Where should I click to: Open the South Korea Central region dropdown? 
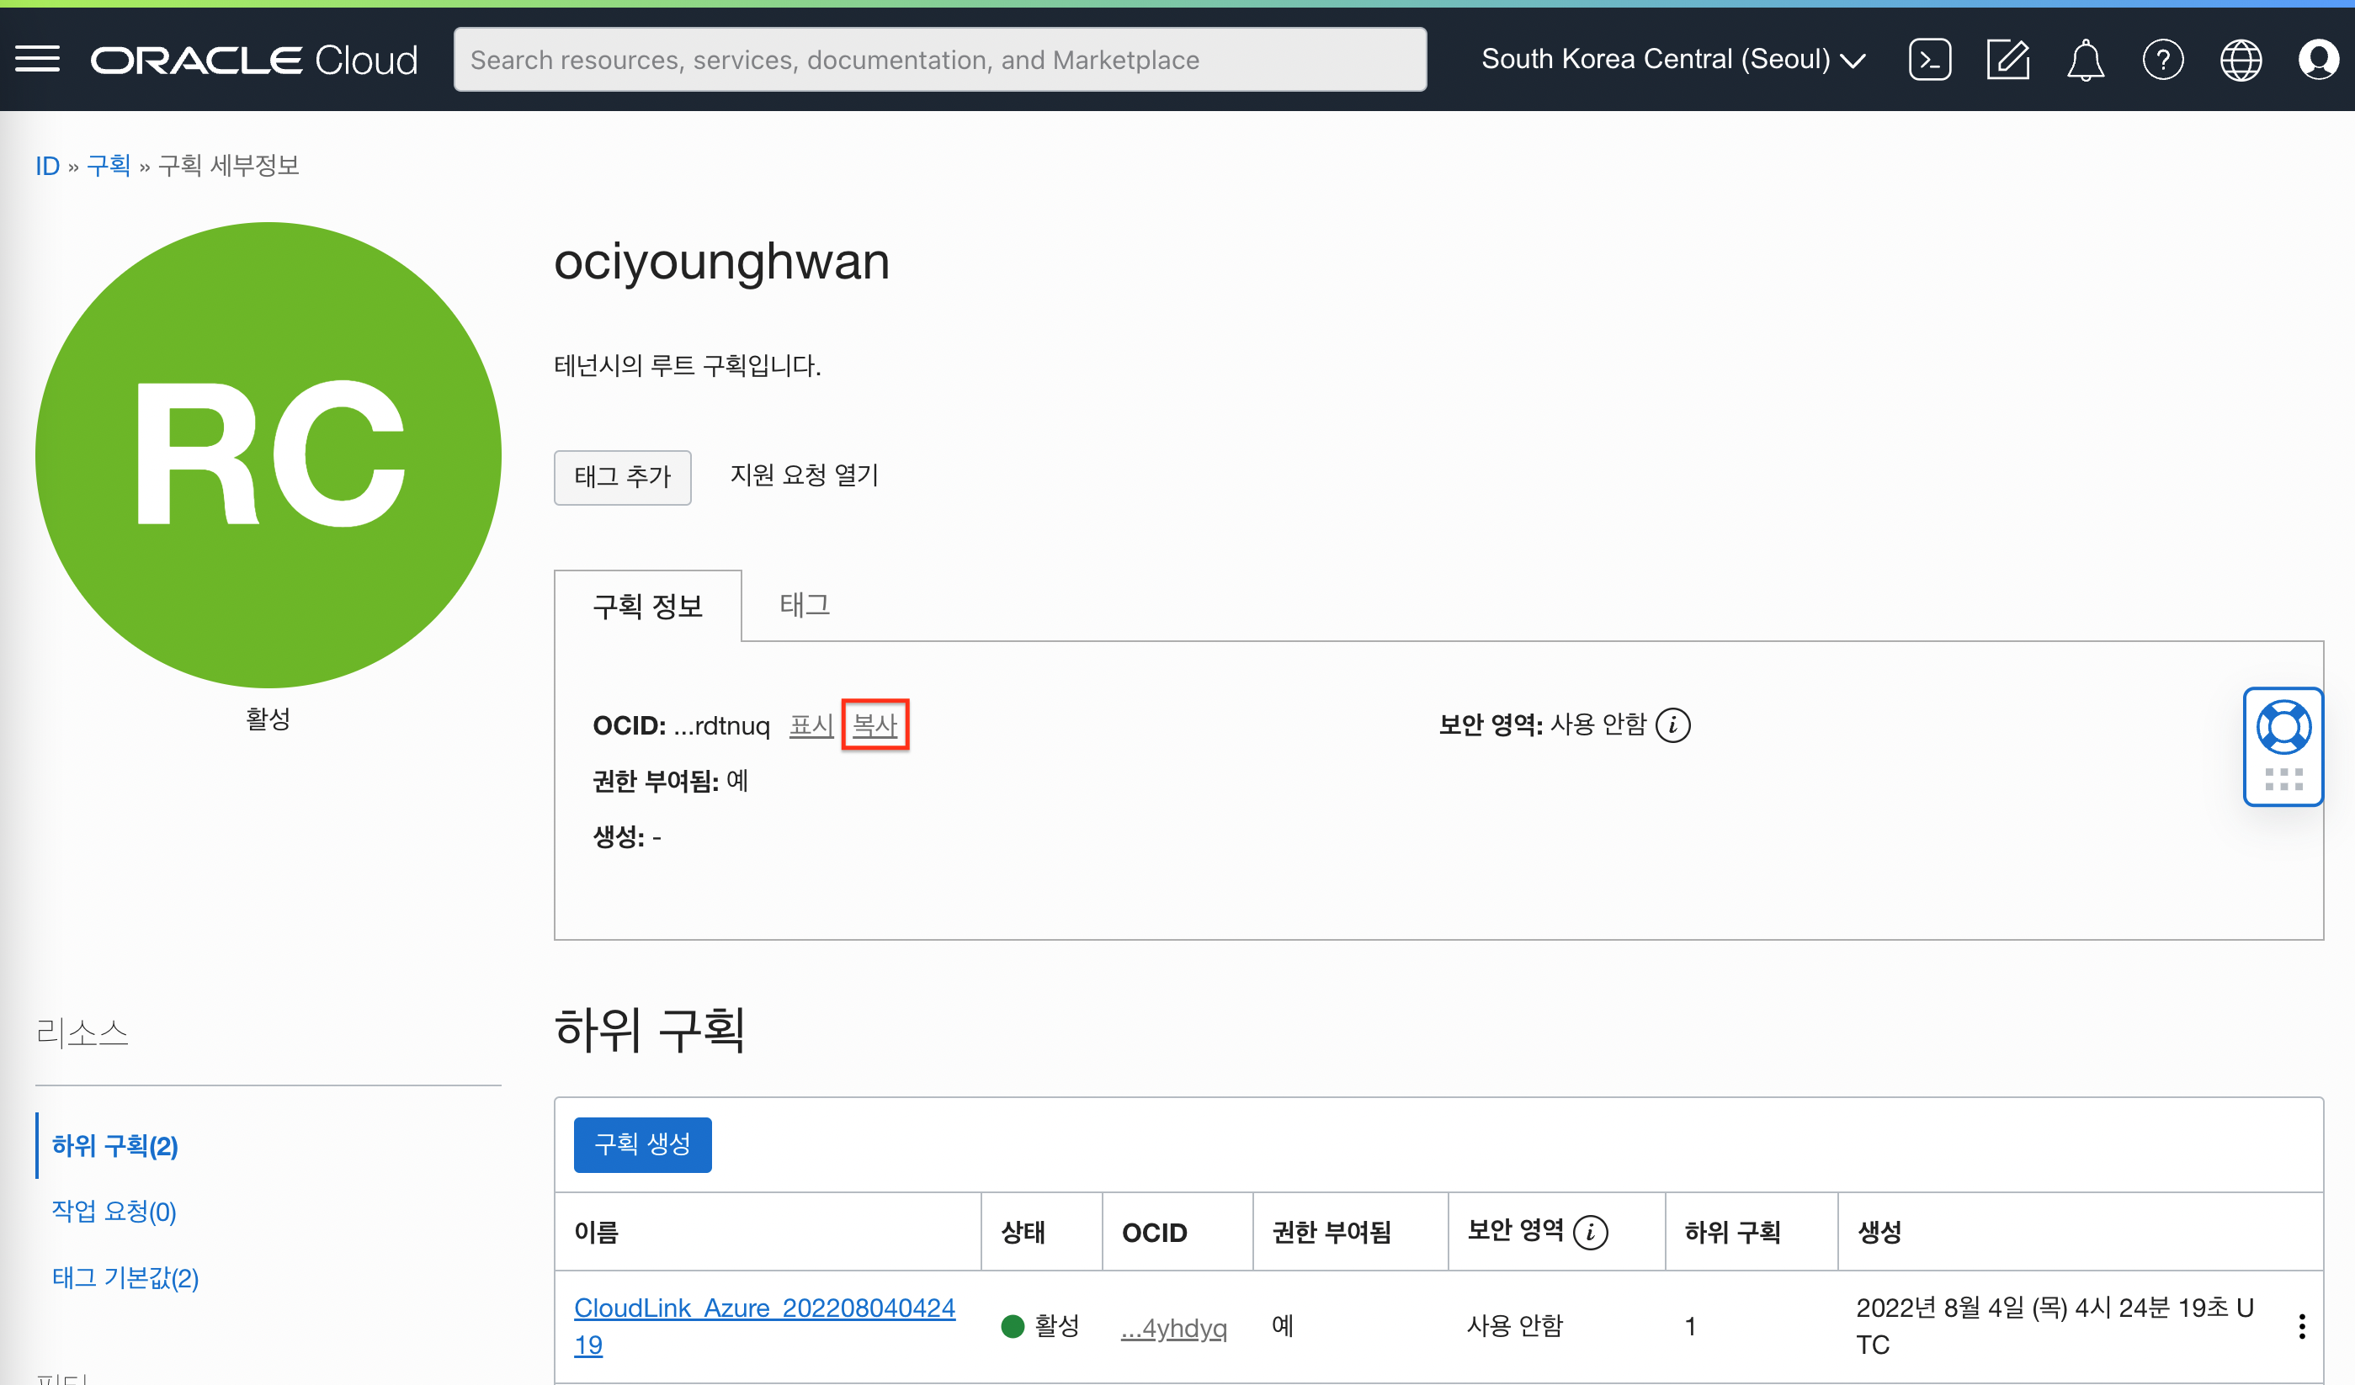[x=1672, y=59]
